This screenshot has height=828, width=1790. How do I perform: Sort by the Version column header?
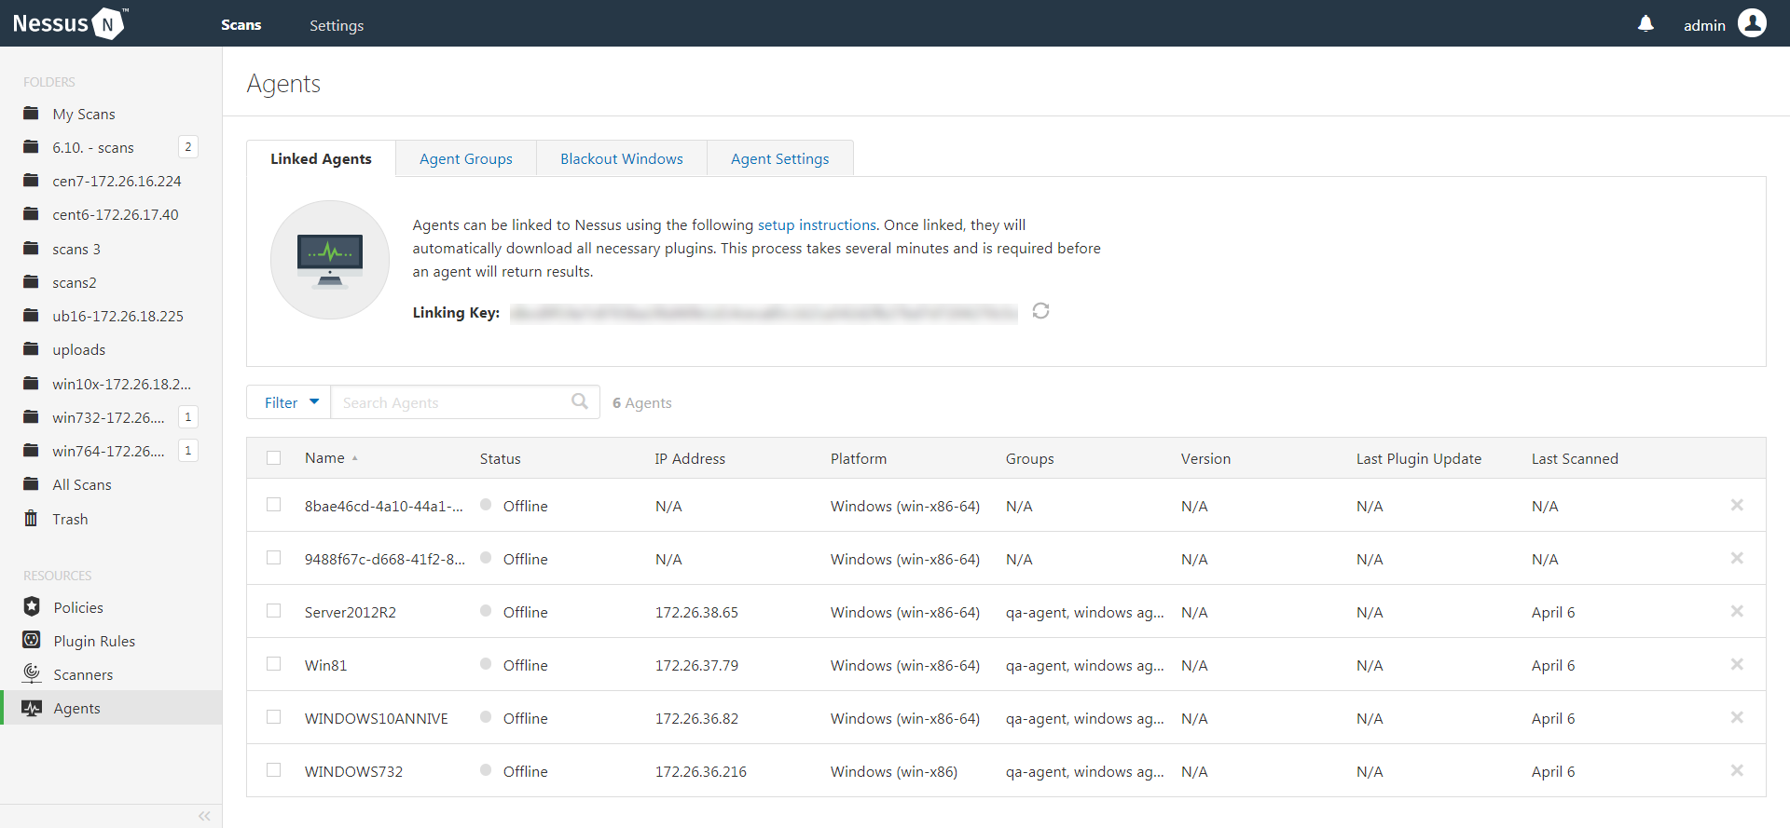[1205, 458]
